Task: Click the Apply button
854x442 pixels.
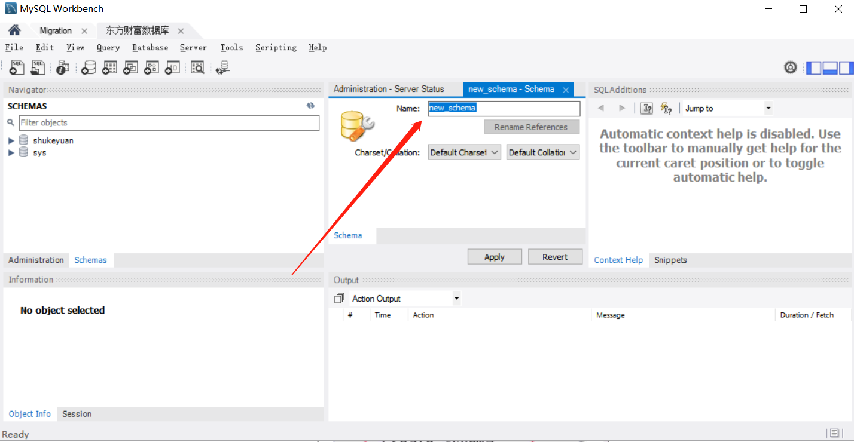Action: [495, 257]
